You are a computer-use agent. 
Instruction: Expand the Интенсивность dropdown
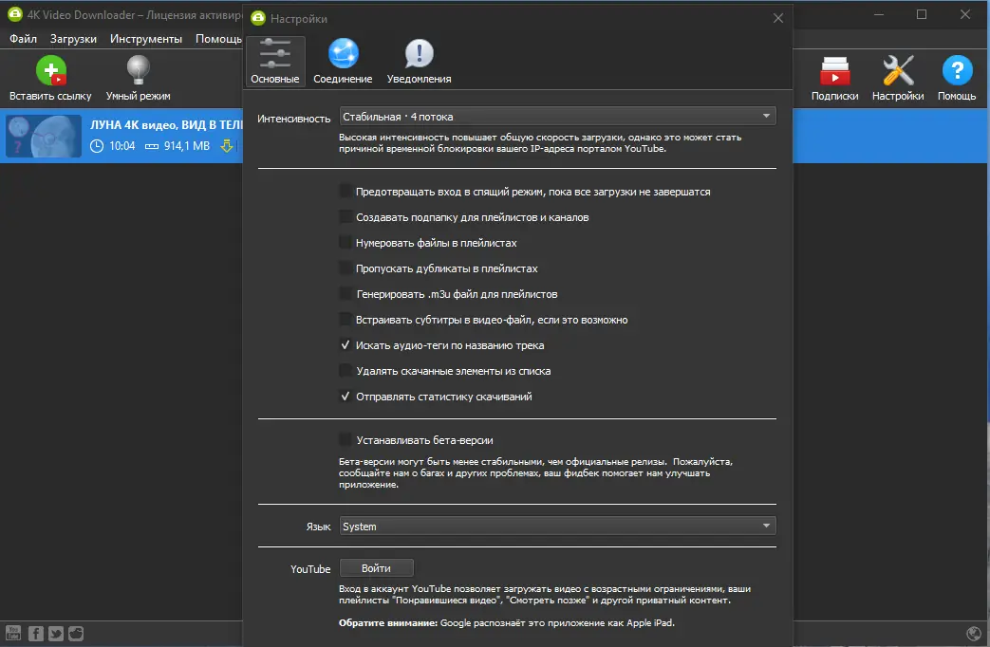point(557,116)
